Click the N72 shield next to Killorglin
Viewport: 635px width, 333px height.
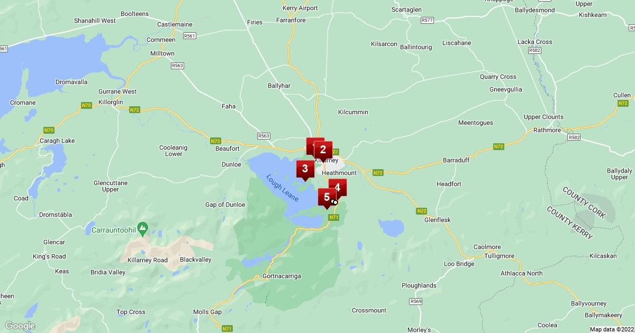135,109
